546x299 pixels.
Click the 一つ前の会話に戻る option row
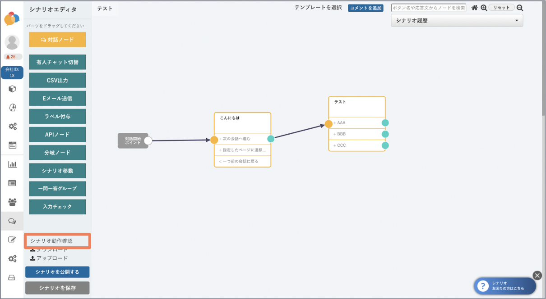point(242,161)
